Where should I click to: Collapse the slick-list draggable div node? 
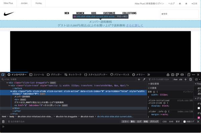7,83
